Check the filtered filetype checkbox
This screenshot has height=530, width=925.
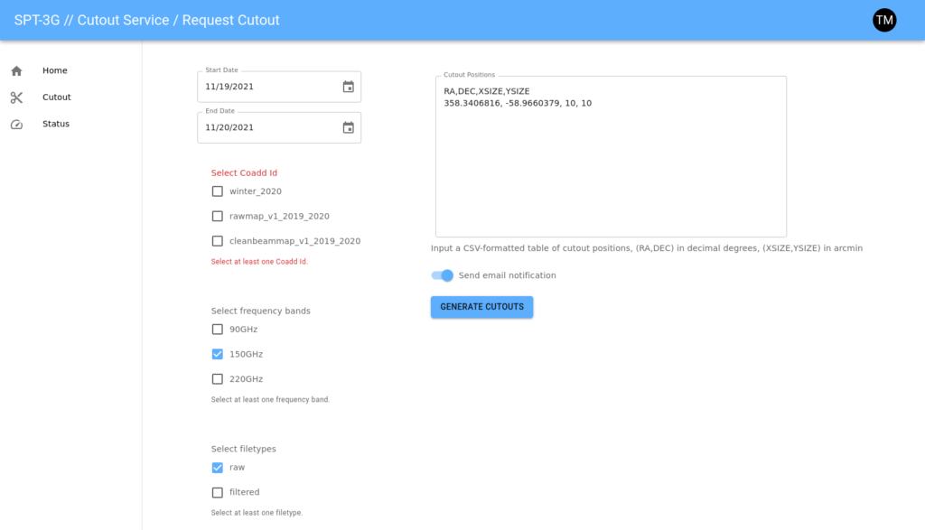point(217,492)
